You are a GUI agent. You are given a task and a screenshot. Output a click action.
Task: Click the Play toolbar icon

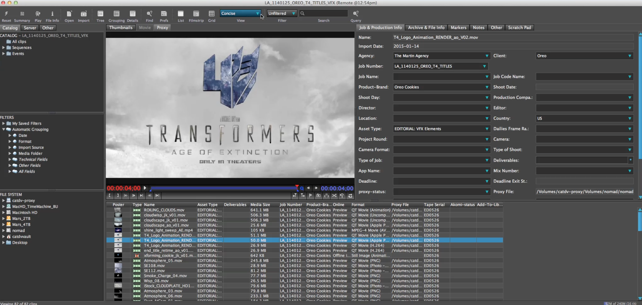(x=38, y=14)
